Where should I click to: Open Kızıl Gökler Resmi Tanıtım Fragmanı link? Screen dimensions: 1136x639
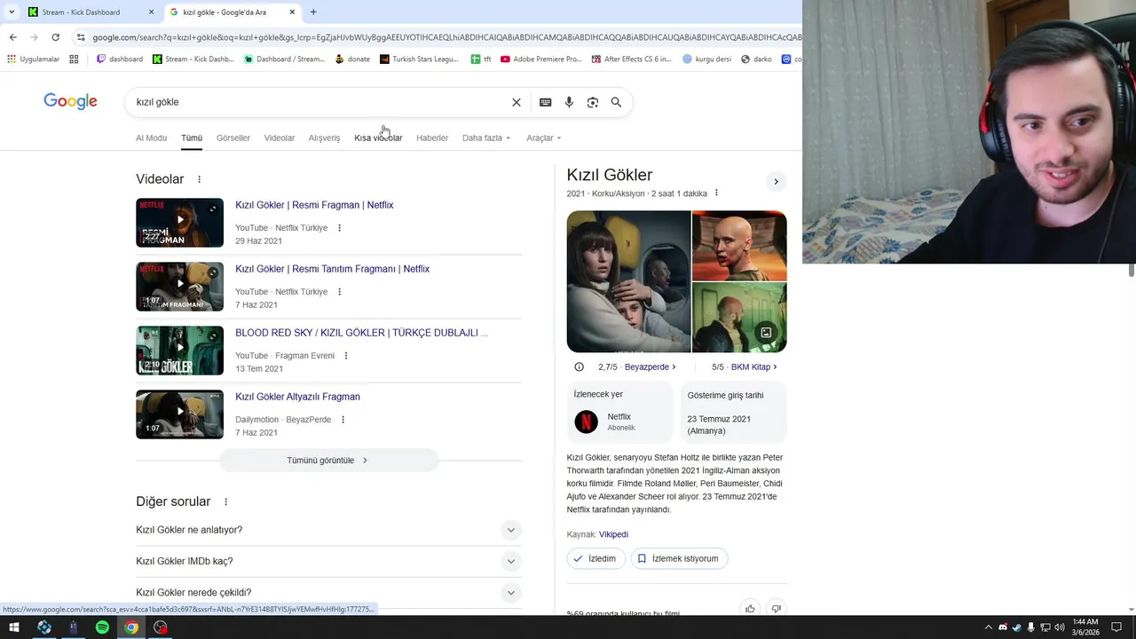(332, 269)
